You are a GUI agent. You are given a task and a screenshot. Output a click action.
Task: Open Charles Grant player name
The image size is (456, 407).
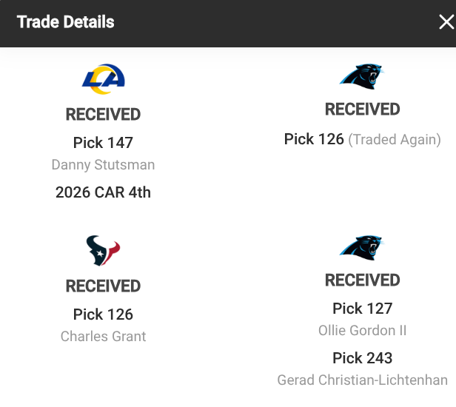[x=103, y=337]
